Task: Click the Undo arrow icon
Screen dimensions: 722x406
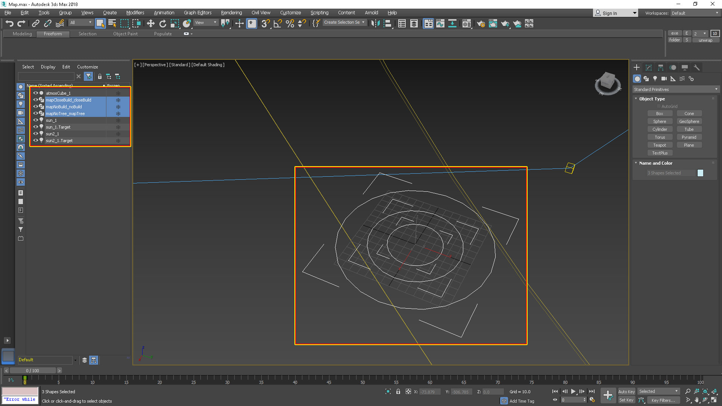Action: click(x=9, y=24)
